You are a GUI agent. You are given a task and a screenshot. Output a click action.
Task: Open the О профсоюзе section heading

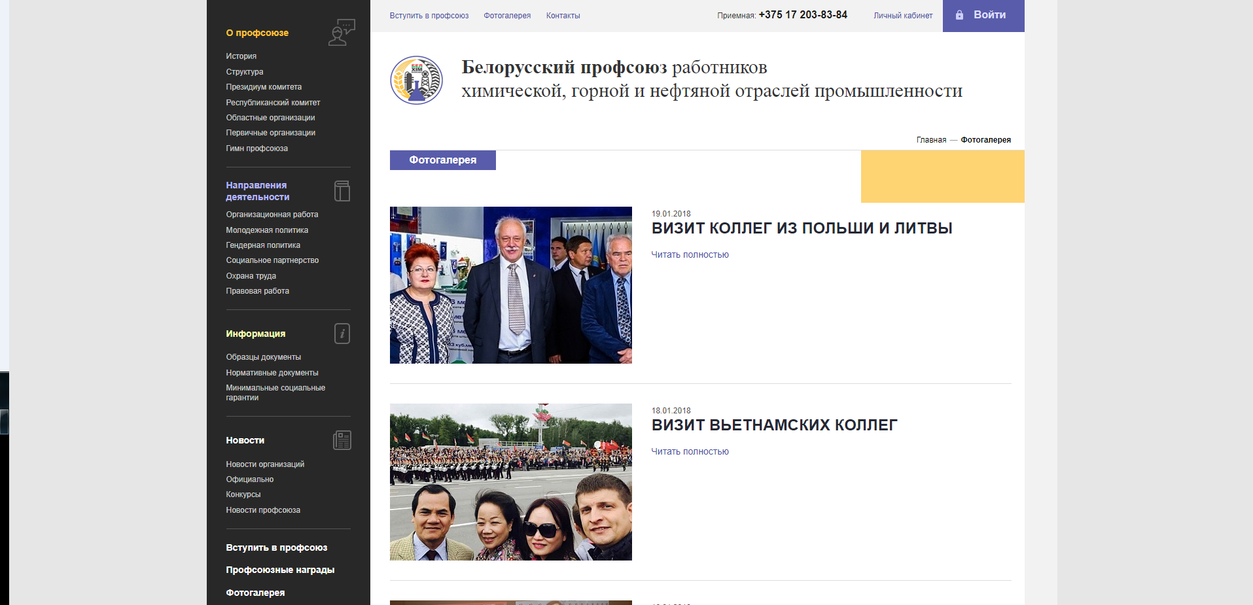[257, 33]
